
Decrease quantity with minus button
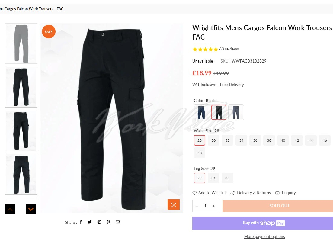(197, 206)
